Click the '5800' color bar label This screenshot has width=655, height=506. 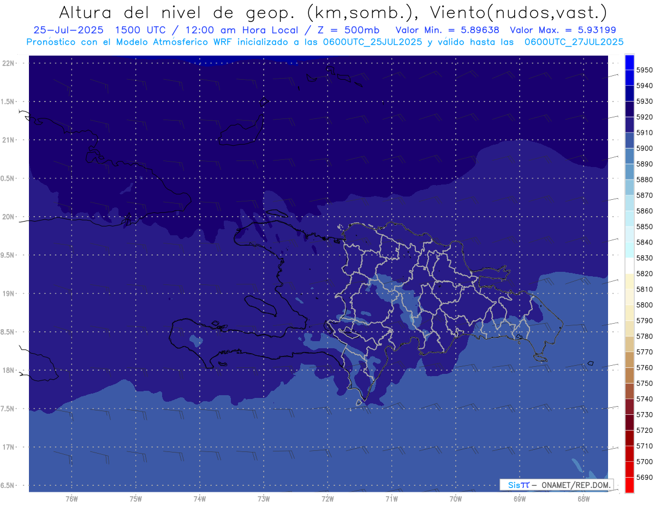click(644, 305)
